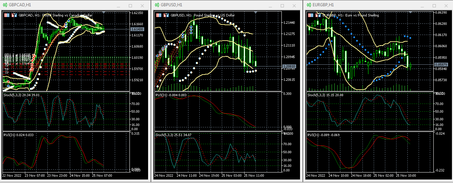Maximize the GBPCAD,H1 chart window
Screen dimensions: 453x183
coord(130,6)
